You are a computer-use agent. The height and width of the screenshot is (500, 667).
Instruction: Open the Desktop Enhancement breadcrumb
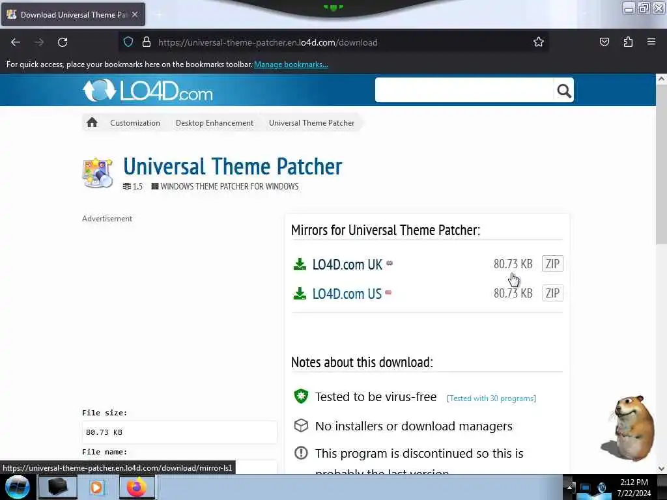214,123
